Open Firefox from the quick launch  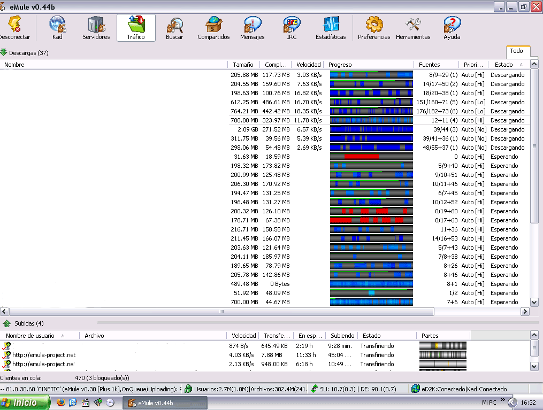pos(61,403)
